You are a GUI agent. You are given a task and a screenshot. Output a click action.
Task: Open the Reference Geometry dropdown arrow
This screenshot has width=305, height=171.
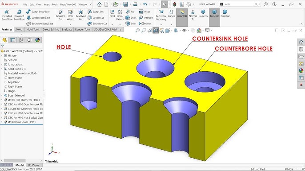point(161,25)
